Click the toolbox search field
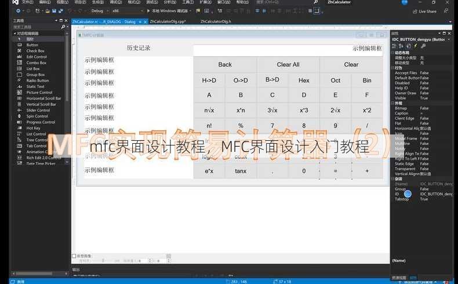The width and height of the screenshot is (458, 284). click(x=37, y=27)
